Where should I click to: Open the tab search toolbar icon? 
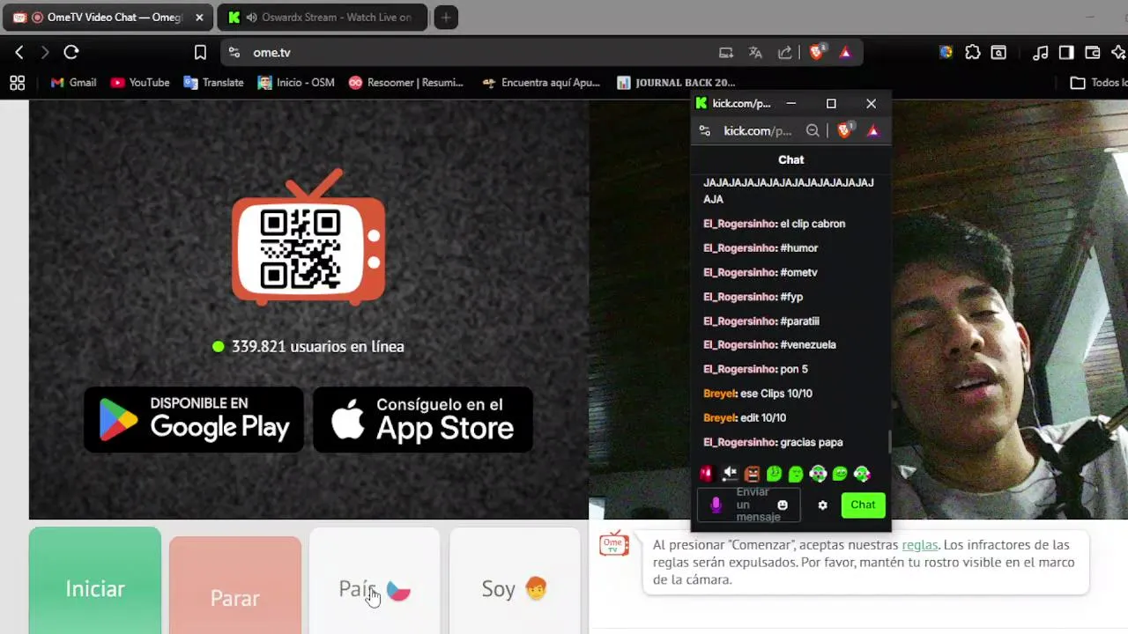998,53
